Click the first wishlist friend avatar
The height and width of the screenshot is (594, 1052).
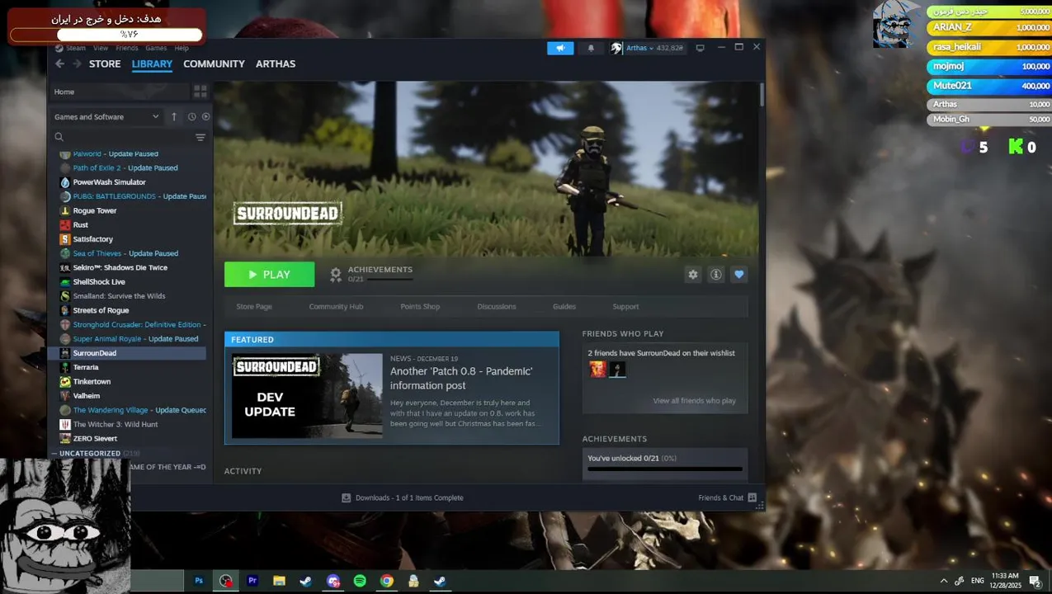(x=597, y=370)
